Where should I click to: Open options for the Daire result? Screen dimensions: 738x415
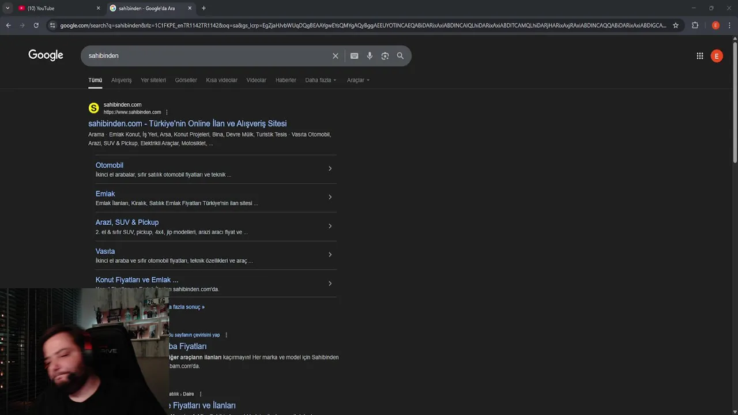(x=201, y=394)
